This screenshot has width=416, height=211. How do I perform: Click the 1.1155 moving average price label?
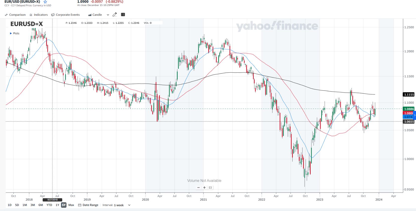click(x=409, y=94)
